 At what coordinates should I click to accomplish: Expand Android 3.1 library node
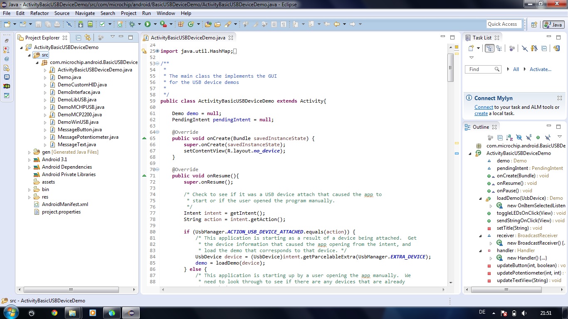pyautogui.click(x=29, y=160)
